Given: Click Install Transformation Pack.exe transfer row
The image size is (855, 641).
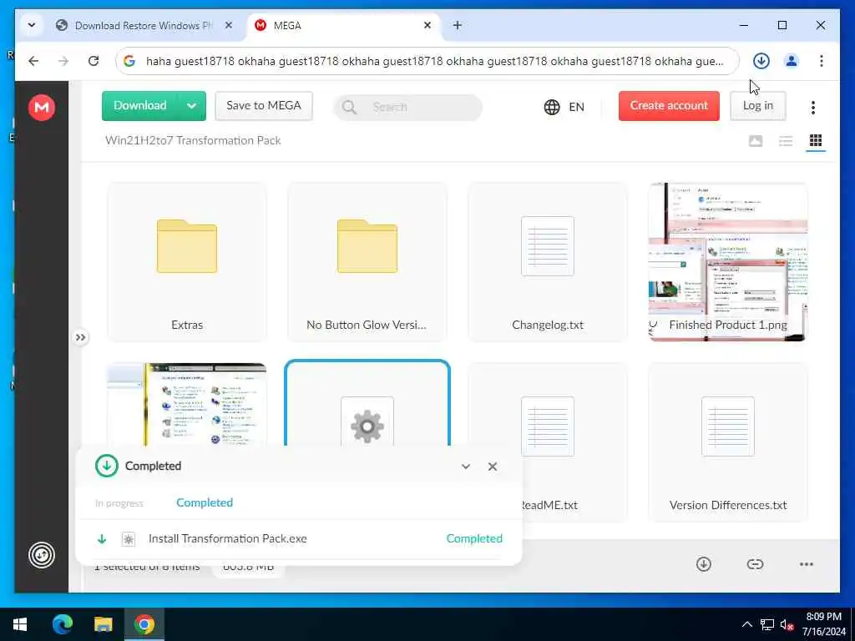Looking at the screenshot, I should (x=298, y=538).
